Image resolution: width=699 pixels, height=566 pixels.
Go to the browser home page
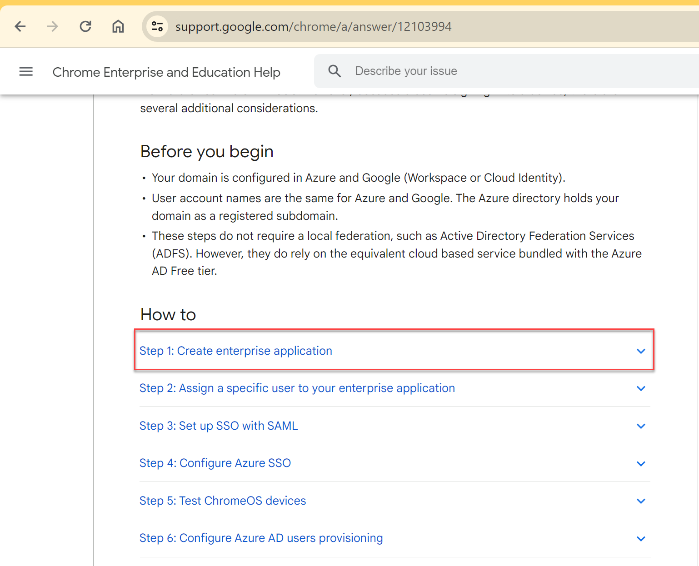click(x=118, y=26)
